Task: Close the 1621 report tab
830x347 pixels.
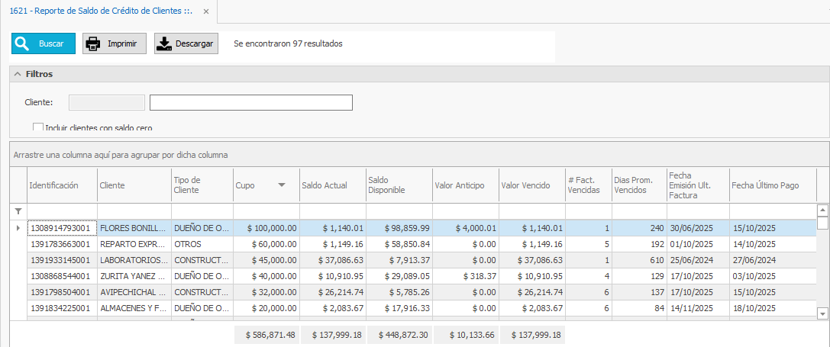Action: [206, 11]
